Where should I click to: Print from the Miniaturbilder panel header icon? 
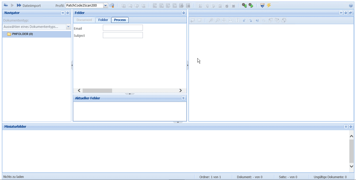(x=351, y=126)
